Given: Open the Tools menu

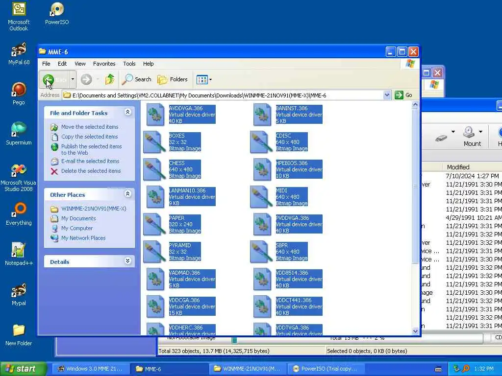Looking at the screenshot, I should (129, 64).
